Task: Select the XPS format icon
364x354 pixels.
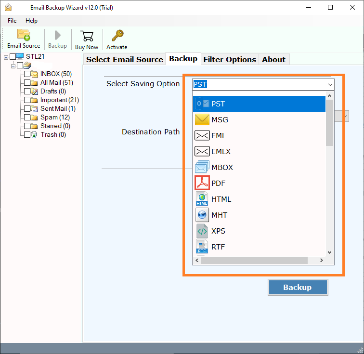Action: pyautogui.click(x=202, y=231)
